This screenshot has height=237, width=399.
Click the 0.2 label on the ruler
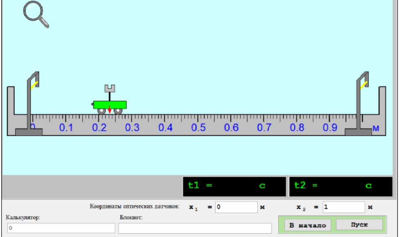(99, 127)
